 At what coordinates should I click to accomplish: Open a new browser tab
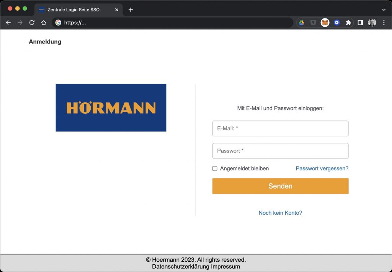coord(131,10)
